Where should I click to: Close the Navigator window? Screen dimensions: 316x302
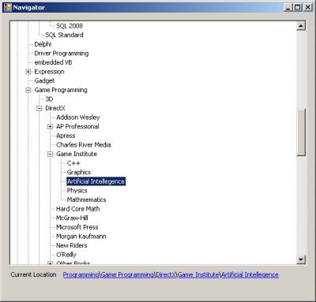tap(307, 7)
